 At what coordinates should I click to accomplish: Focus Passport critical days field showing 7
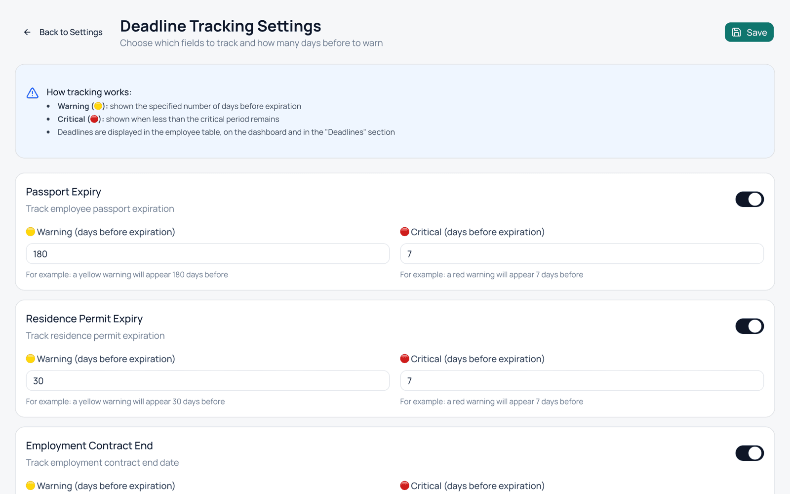[582, 254]
